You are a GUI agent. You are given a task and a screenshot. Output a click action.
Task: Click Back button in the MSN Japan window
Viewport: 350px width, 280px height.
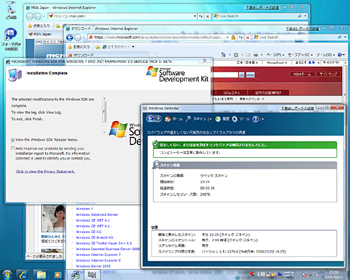pos(30,17)
